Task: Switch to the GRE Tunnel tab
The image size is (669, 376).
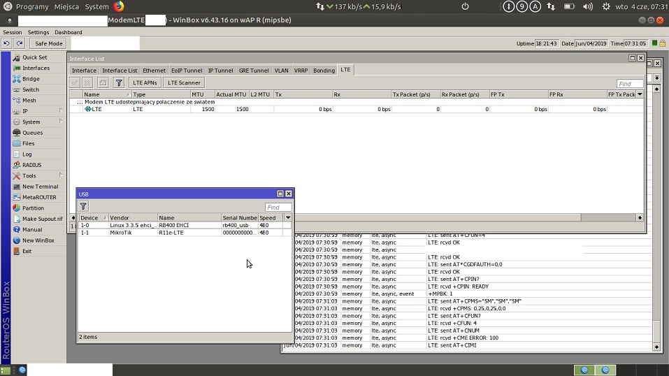Action: pyautogui.click(x=254, y=71)
